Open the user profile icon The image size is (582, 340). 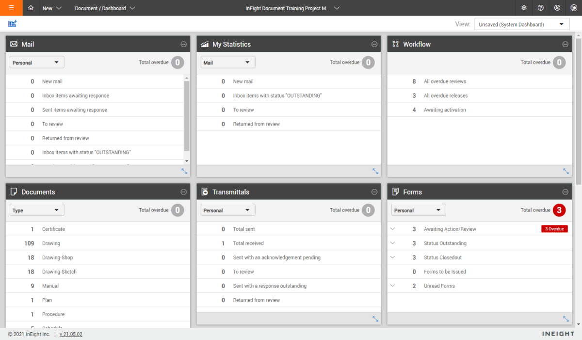tap(557, 8)
